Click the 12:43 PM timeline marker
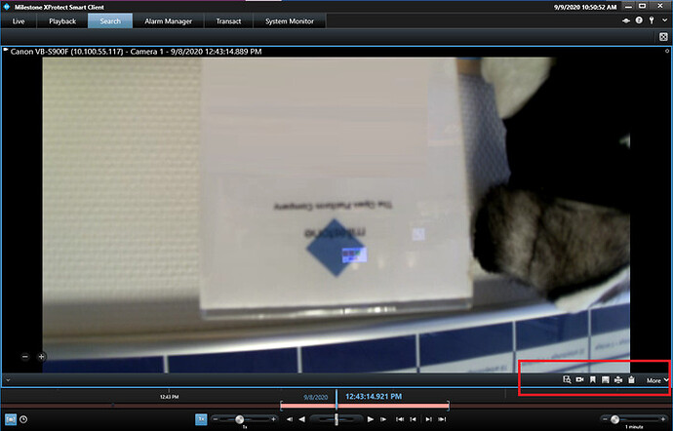The image size is (673, 431). [x=169, y=397]
